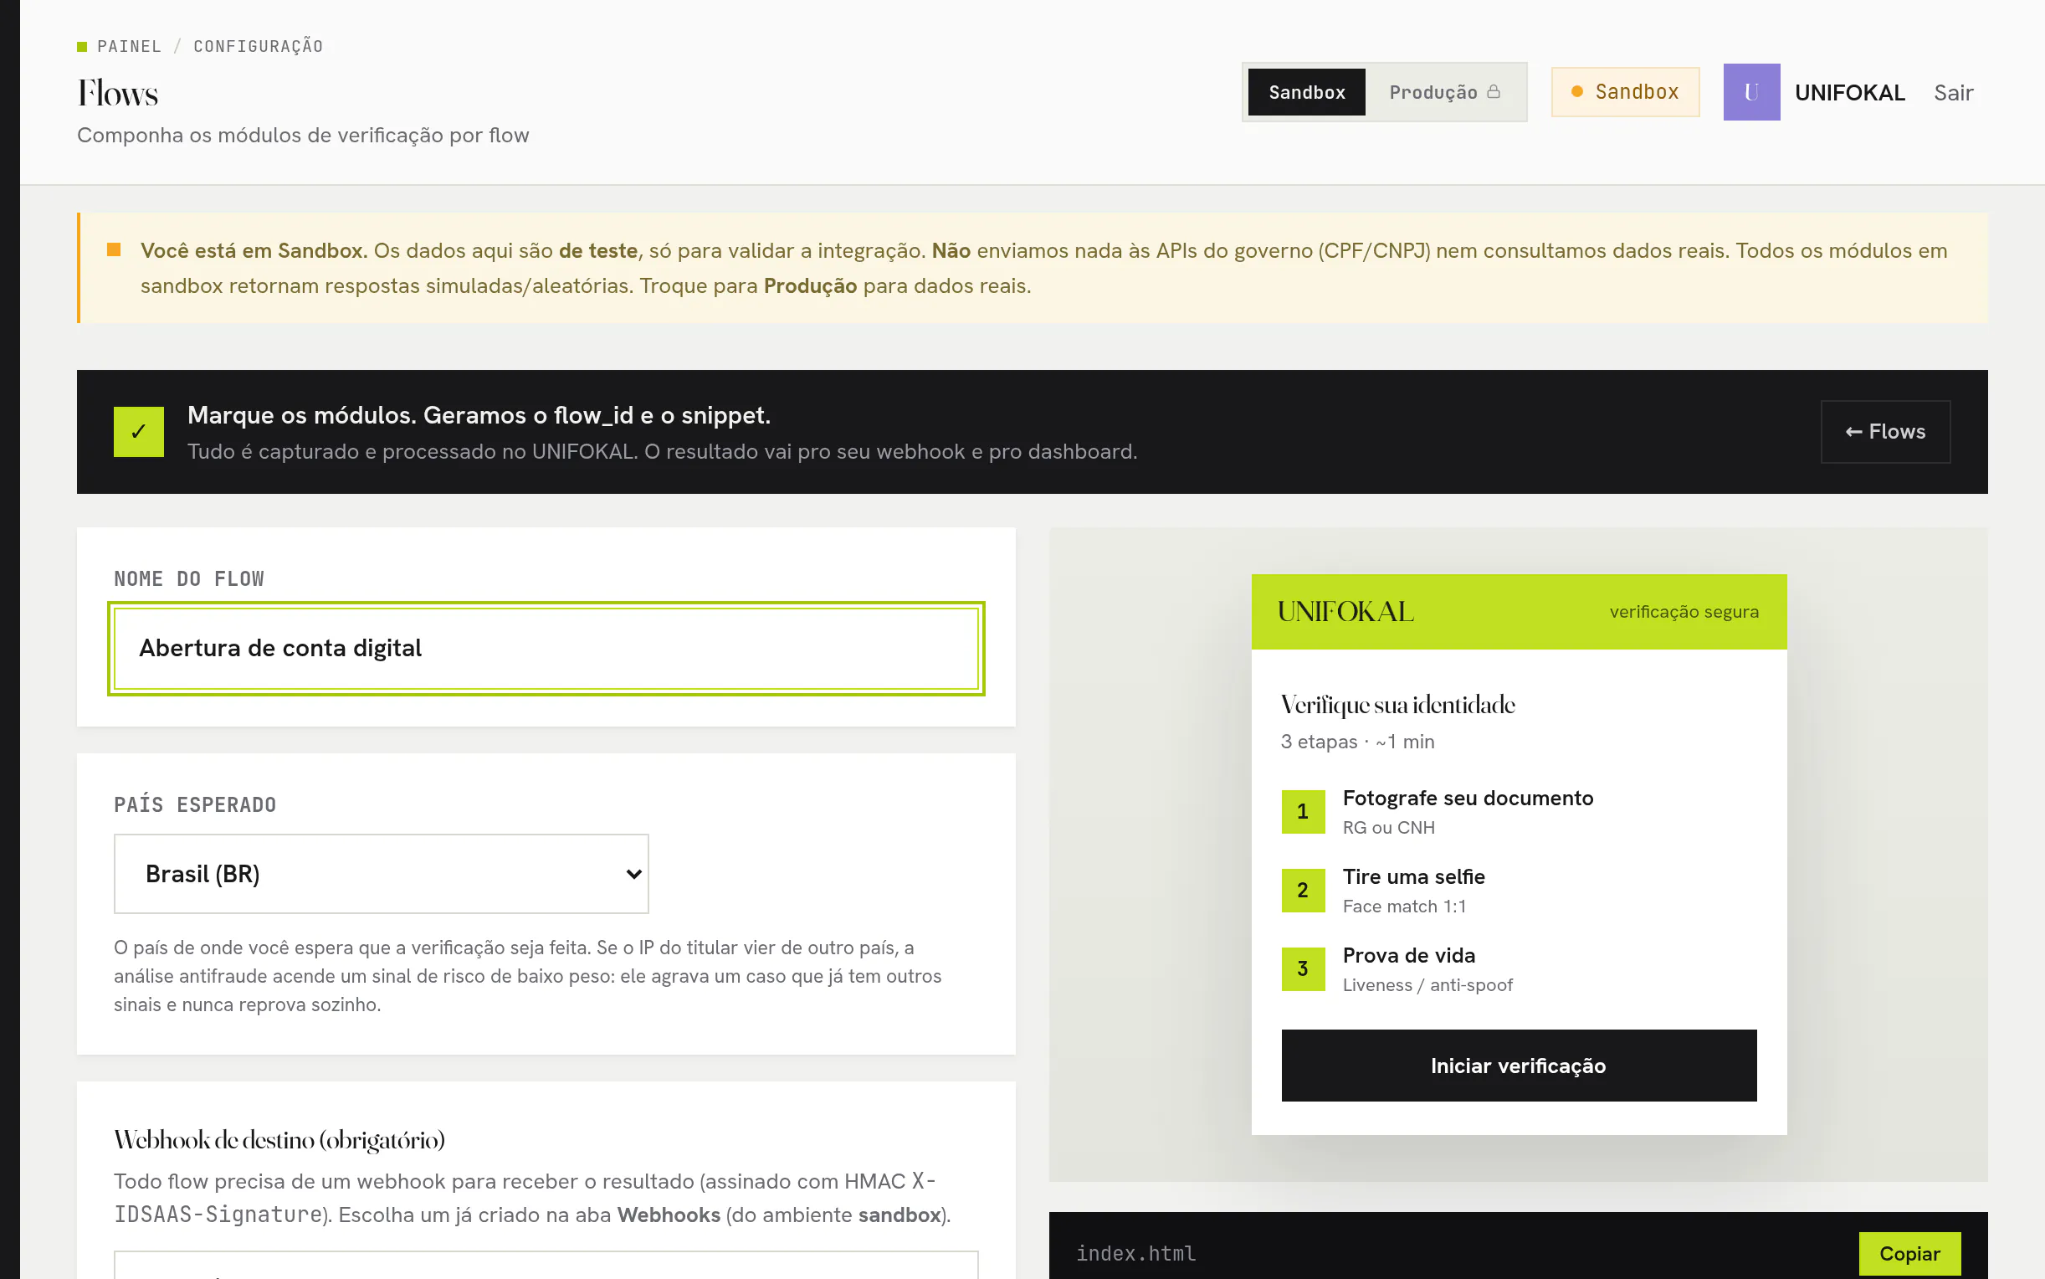Open the purple U avatar
This screenshot has width=2045, height=1279.
point(1751,92)
